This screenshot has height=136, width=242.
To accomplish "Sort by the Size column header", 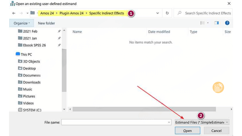I will coord(228,32).
